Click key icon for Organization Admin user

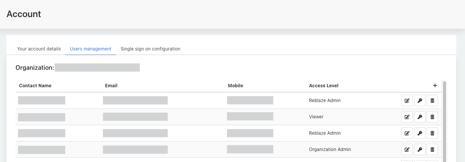(x=419, y=149)
